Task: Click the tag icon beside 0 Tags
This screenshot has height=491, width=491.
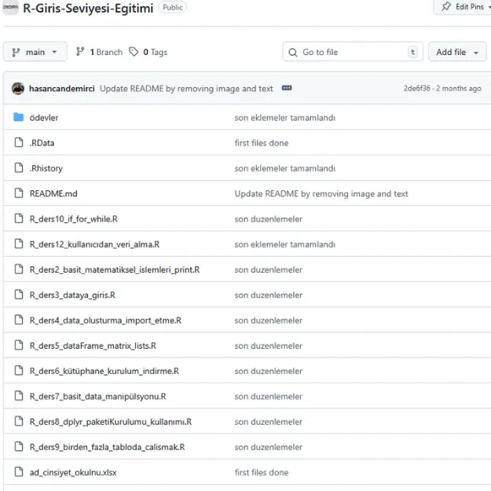Action: point(134,52)
